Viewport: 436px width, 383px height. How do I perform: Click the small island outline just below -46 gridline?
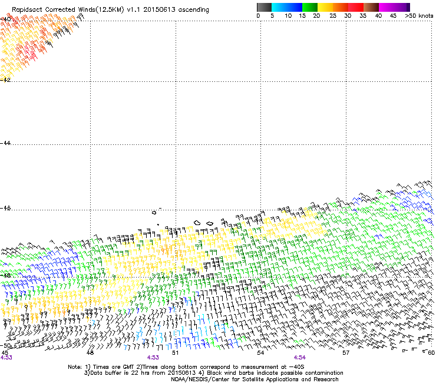[154, 213]
